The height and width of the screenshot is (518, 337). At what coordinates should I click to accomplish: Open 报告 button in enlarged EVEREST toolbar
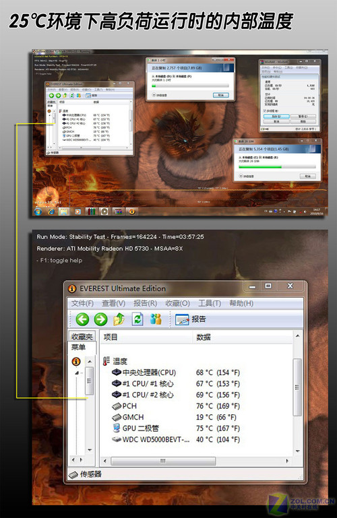coord(191,319)
